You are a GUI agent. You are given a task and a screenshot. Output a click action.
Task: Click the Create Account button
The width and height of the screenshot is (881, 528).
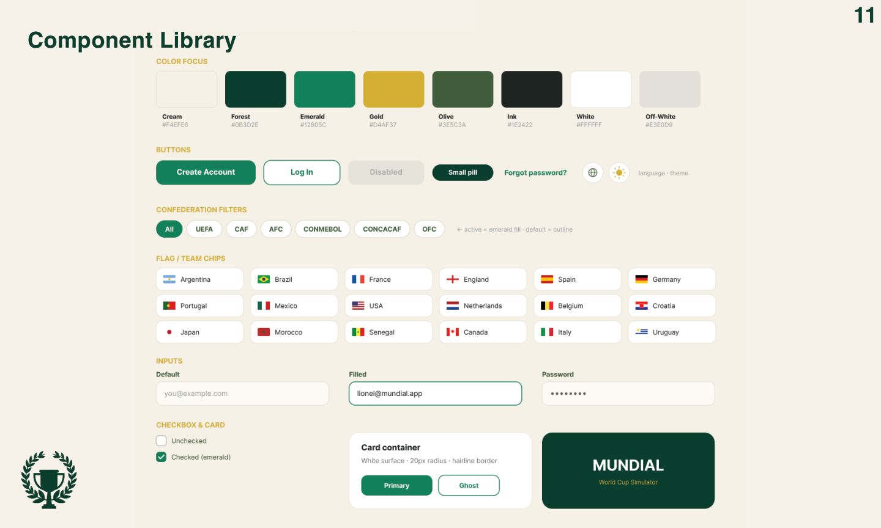click(206, 172)
